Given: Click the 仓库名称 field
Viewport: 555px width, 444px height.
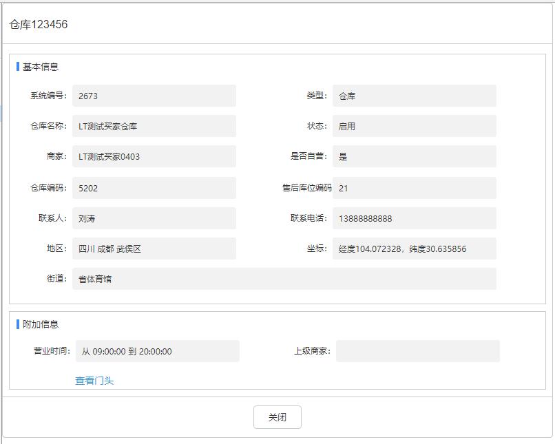Looking at the screenshot, I should click(154, 126).
